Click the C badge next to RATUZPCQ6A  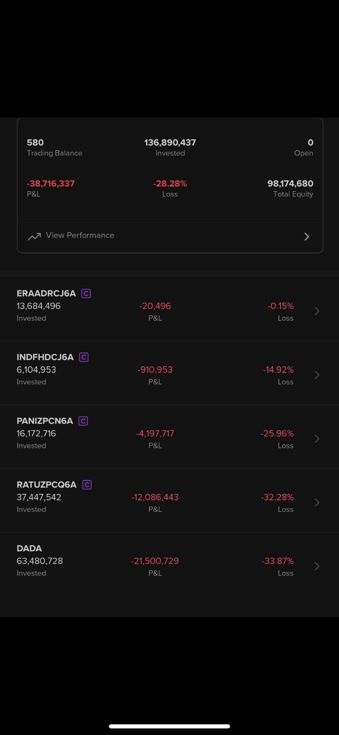tap(87, 485)
